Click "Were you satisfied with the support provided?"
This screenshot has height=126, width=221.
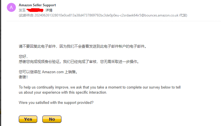[56, 102]
